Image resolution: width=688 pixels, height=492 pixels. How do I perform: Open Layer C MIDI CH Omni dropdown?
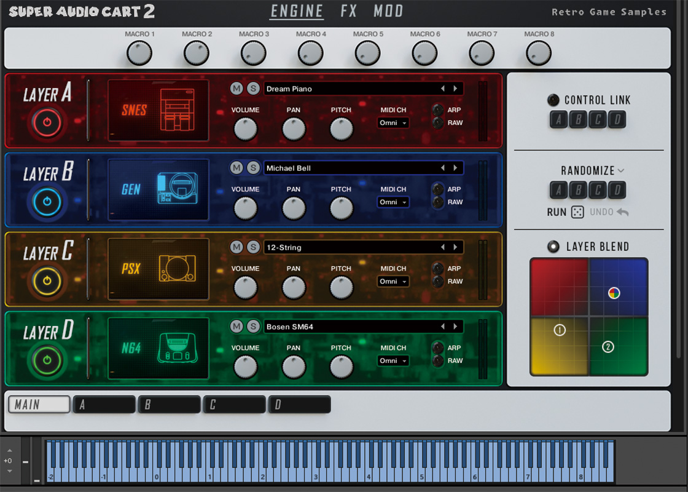click(x=393, y=281)
